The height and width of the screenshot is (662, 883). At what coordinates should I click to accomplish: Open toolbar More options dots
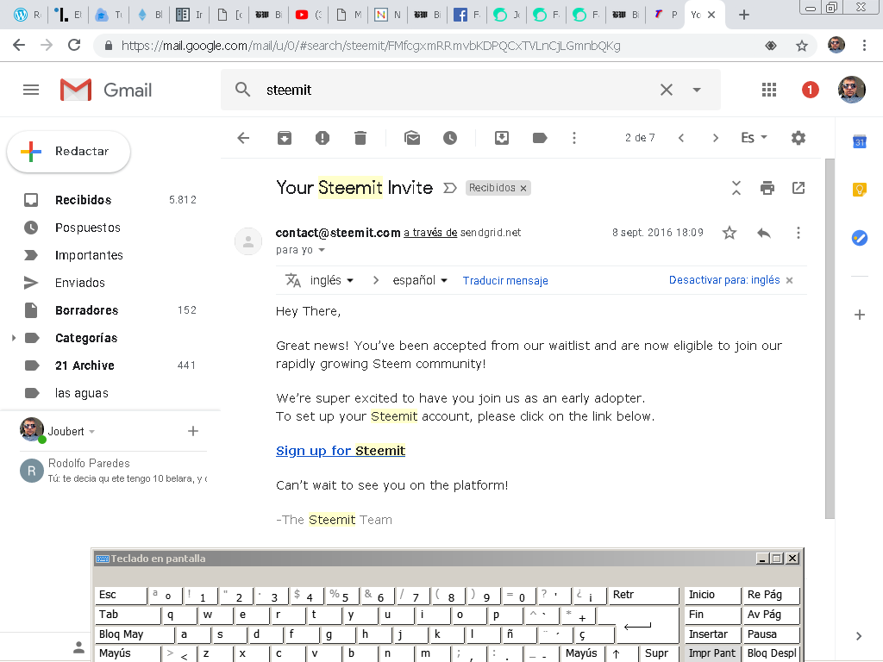click(573, 138)
